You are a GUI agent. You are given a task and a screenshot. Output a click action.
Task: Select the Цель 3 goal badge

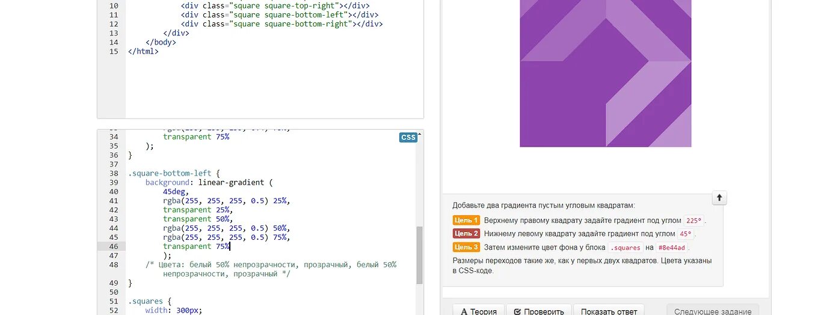pos(466,247)
